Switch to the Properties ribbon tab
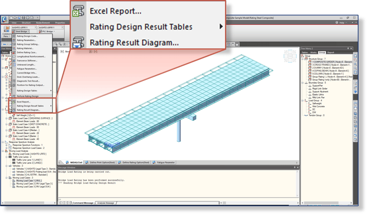This screenshot has width=368, height=215. [60, 23]
